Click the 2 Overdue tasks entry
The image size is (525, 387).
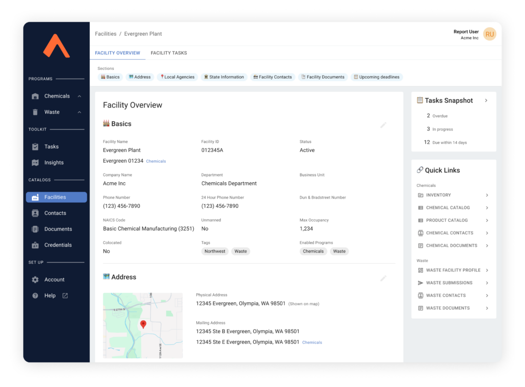pyautogui.click(x=437, y=115)
